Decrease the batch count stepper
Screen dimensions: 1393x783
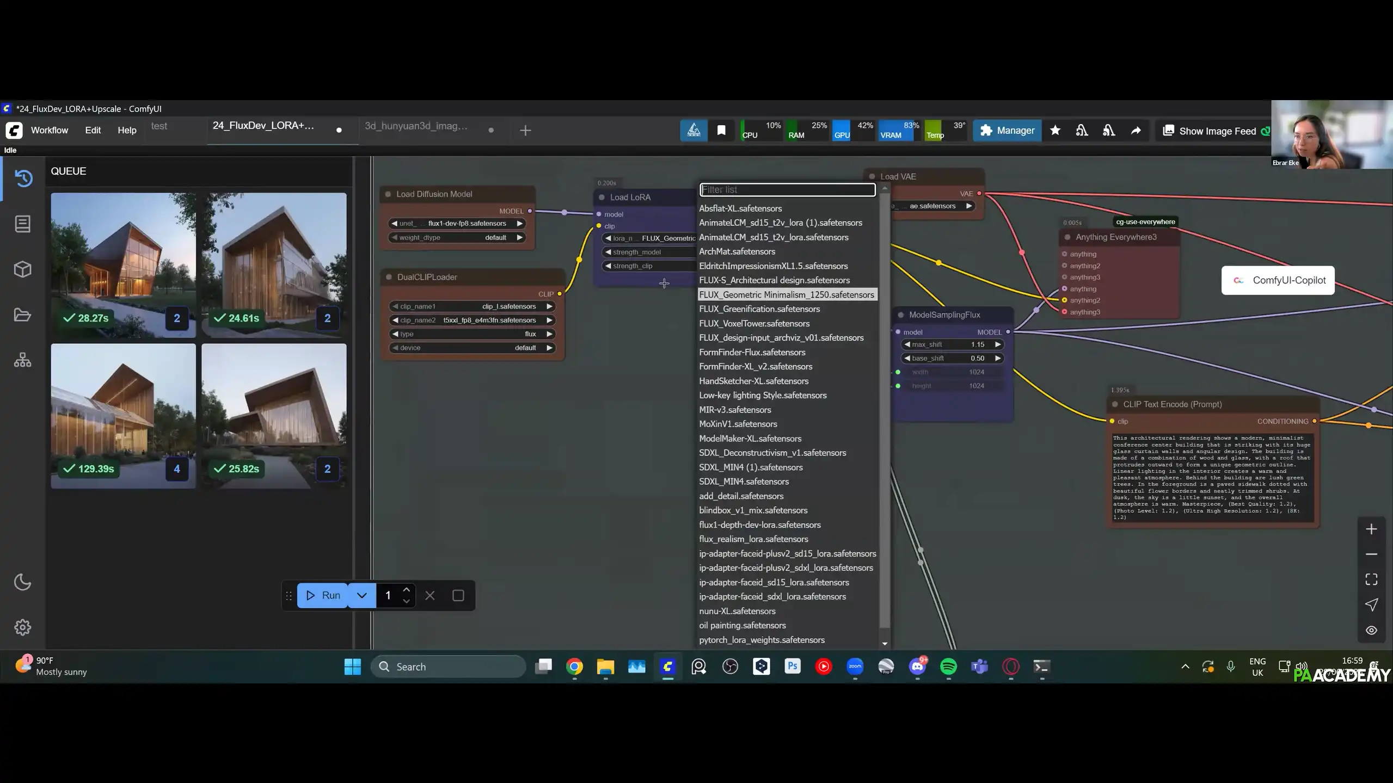pos(407,602)
